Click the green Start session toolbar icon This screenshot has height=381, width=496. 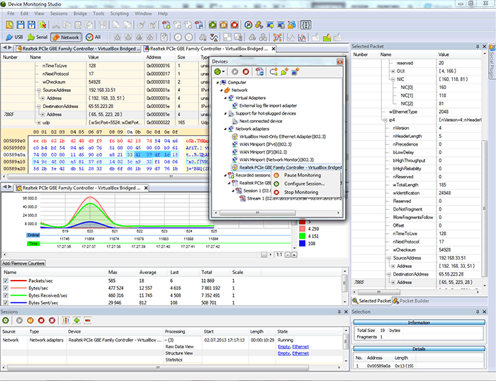[x=213, y=25]
